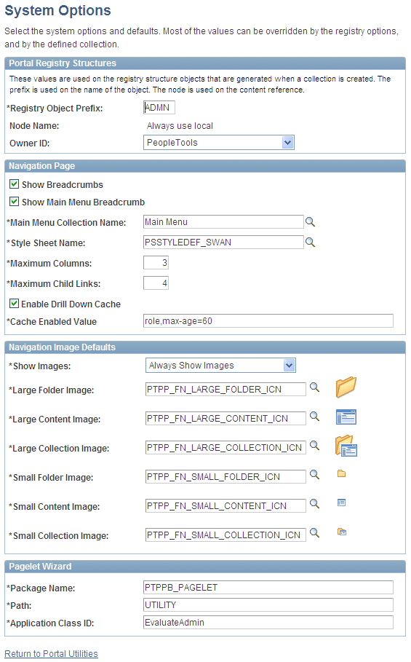Viewport: 411px width, 662px height.
Task: Disable Enable Drill Down Cache checkbox
Action: click(x=15, y=304)
